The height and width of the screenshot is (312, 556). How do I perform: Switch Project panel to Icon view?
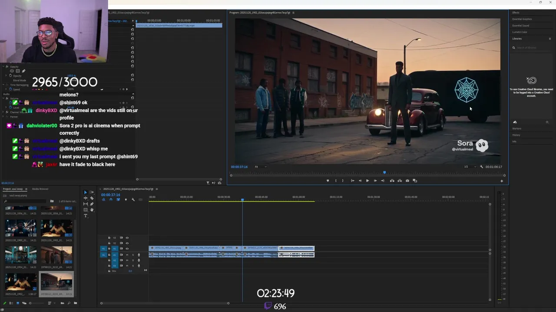pos(18,303)
